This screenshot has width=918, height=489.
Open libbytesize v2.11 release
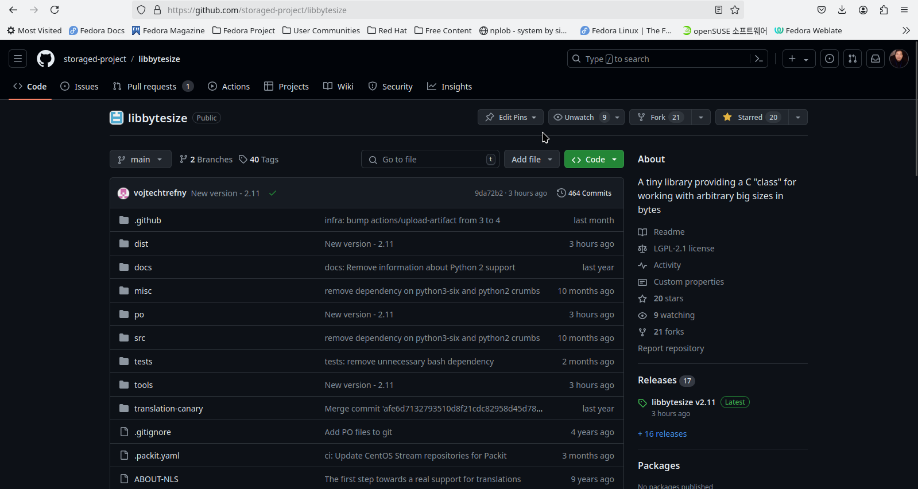[x=683, y=402]
